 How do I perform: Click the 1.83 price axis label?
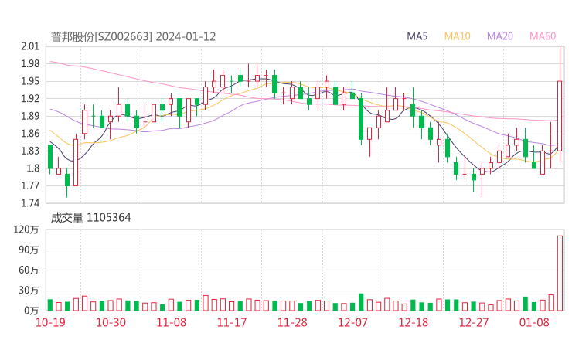point(30,151)
